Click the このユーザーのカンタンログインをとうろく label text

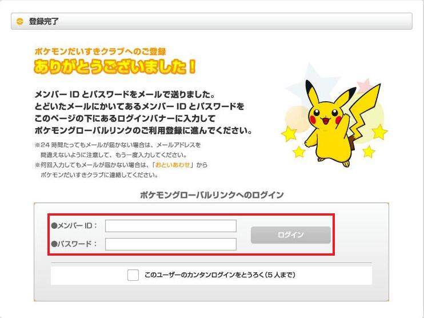(219, 275)
